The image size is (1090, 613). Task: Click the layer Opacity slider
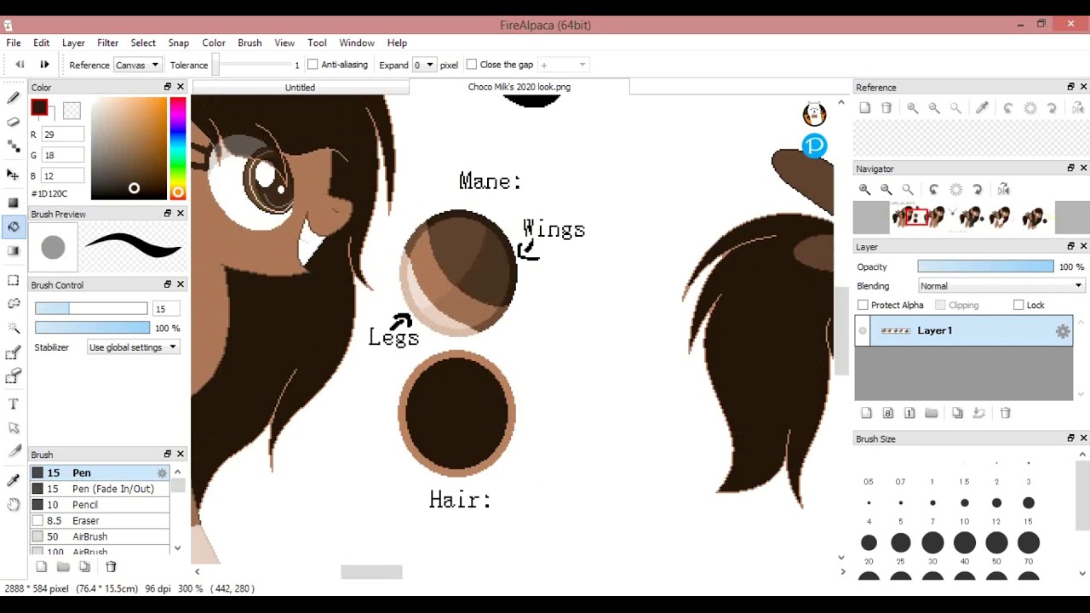985,266
